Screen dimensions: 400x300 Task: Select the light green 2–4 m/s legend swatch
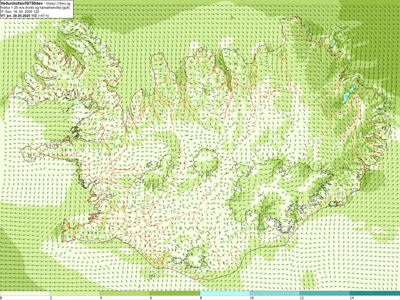click(x=75, y=293)
